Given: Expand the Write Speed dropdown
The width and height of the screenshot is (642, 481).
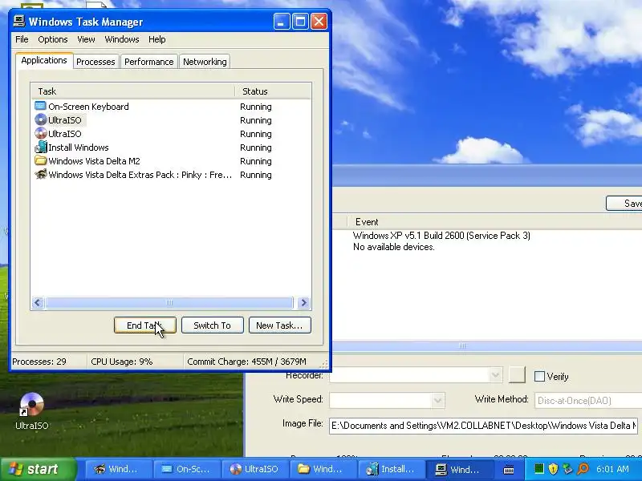Looking at the screenshot, I should 437,400.
